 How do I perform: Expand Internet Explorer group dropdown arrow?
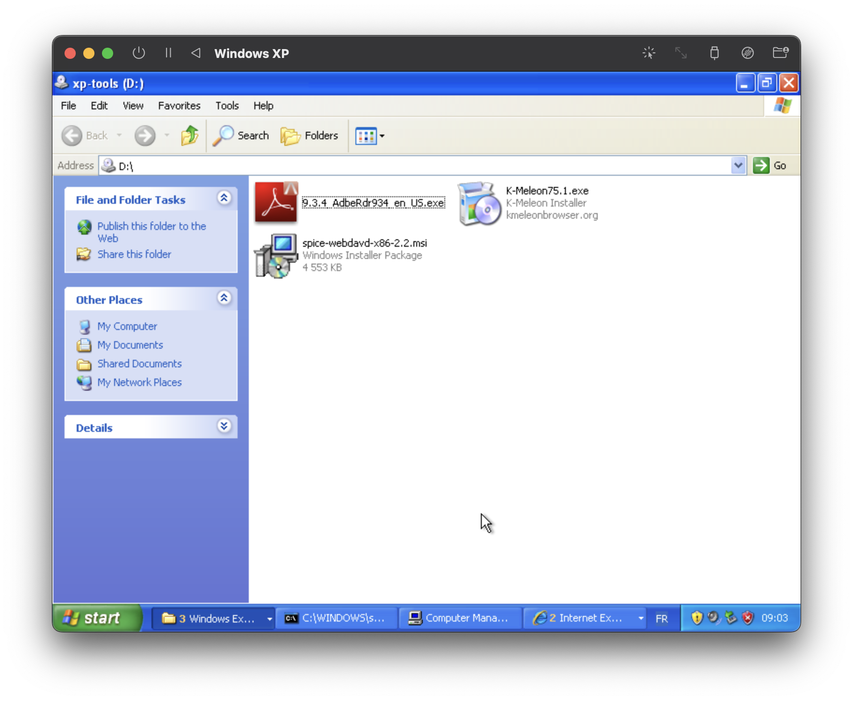[641, 619]
